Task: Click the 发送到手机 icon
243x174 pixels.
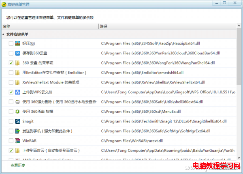Action: [17, 131]
